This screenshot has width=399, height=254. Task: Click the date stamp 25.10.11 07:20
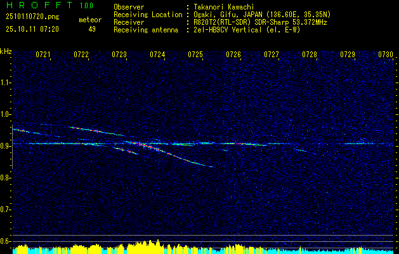(x=32, y=29)
